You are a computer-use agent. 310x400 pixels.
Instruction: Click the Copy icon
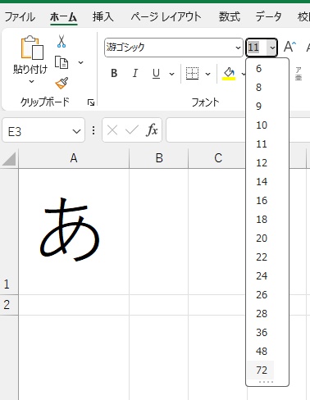62,62
